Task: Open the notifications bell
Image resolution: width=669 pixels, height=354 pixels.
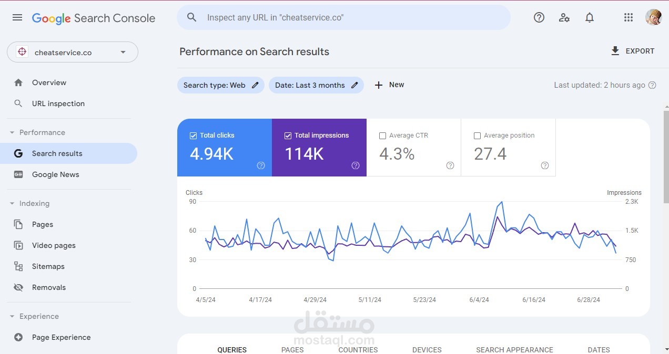Action: pos(590,17)
